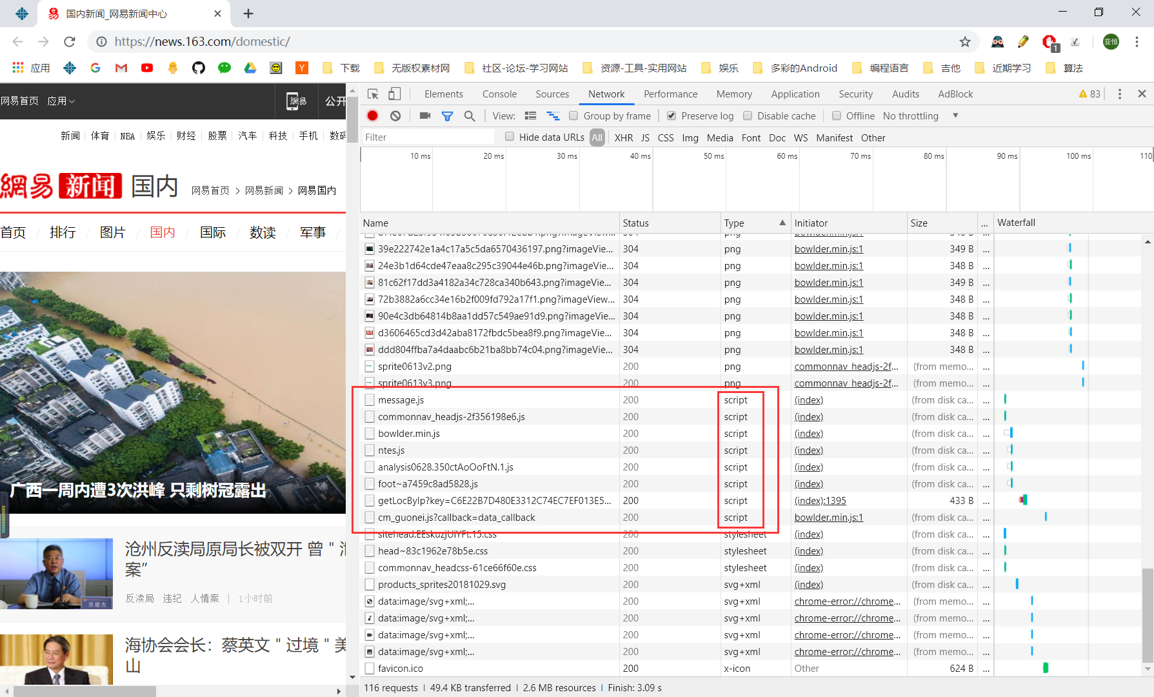Screen dimensions: 1154x697
Task: Open the No throttling dropdown
Action: point(920,116)
